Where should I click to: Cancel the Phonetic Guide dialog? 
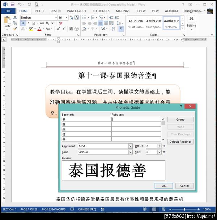point(184,186)
